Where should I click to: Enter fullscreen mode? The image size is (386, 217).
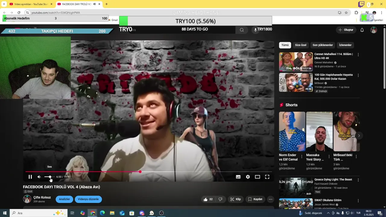[267, 177]
